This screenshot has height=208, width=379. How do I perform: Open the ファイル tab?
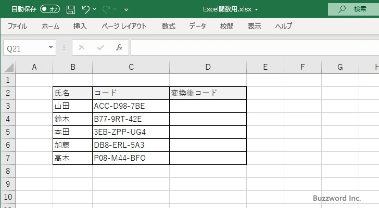(x=17, y=26)
